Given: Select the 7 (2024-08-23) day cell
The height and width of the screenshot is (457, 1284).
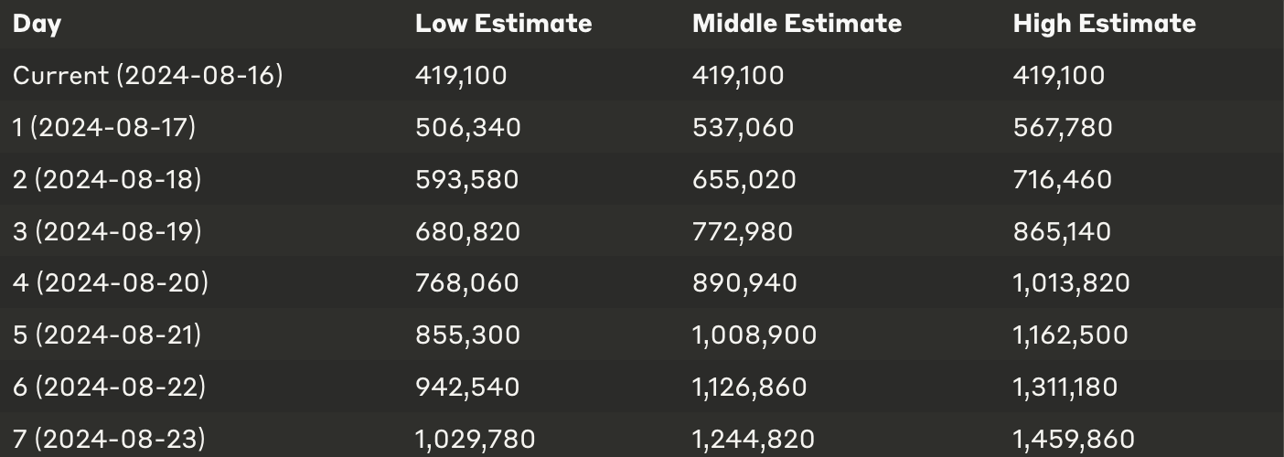Looking at the screenshot, I should 109,440.
